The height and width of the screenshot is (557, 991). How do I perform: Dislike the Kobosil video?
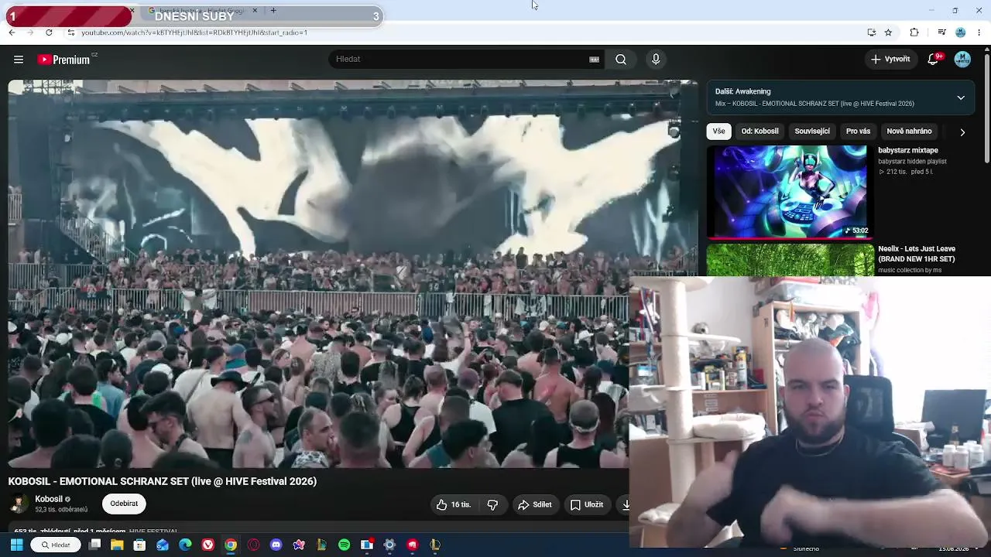(x=492, y=504)
